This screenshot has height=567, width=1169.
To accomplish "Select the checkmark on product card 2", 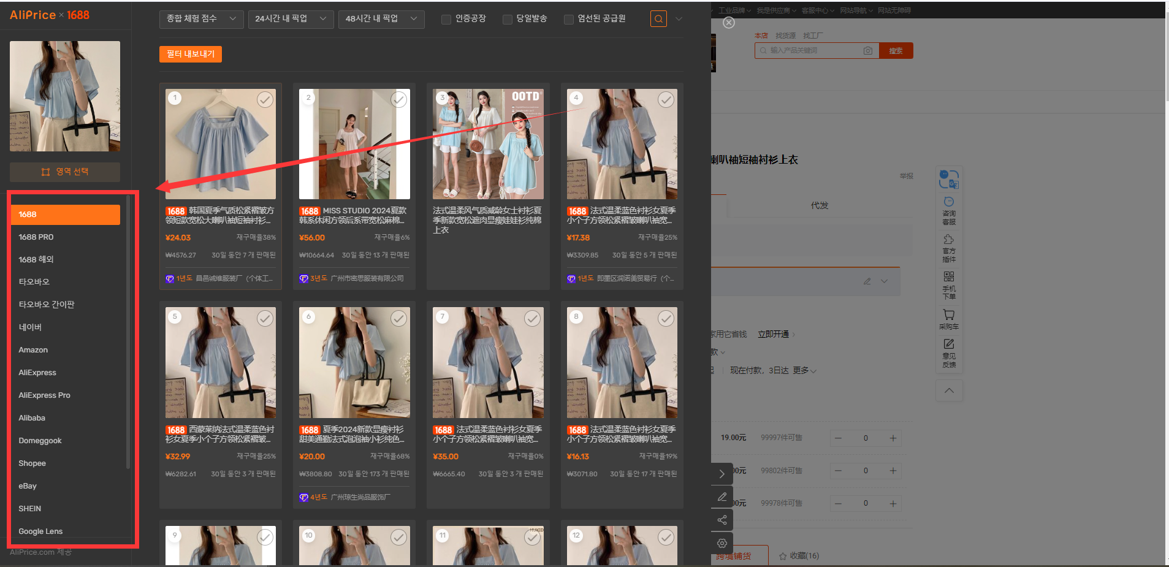I will 399,99.
